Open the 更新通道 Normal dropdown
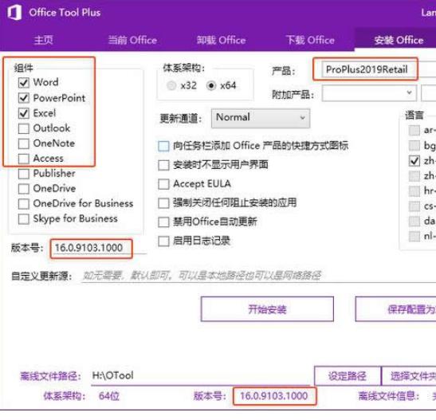 click(x=261, y=118)
